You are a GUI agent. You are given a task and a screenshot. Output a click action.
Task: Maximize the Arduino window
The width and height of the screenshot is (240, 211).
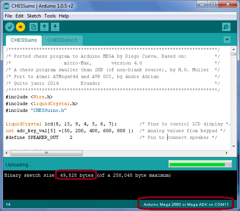click(213, 4)
